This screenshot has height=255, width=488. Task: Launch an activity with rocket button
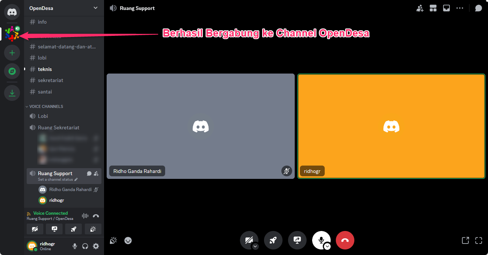pyautogui.click(x=273, y=240)
